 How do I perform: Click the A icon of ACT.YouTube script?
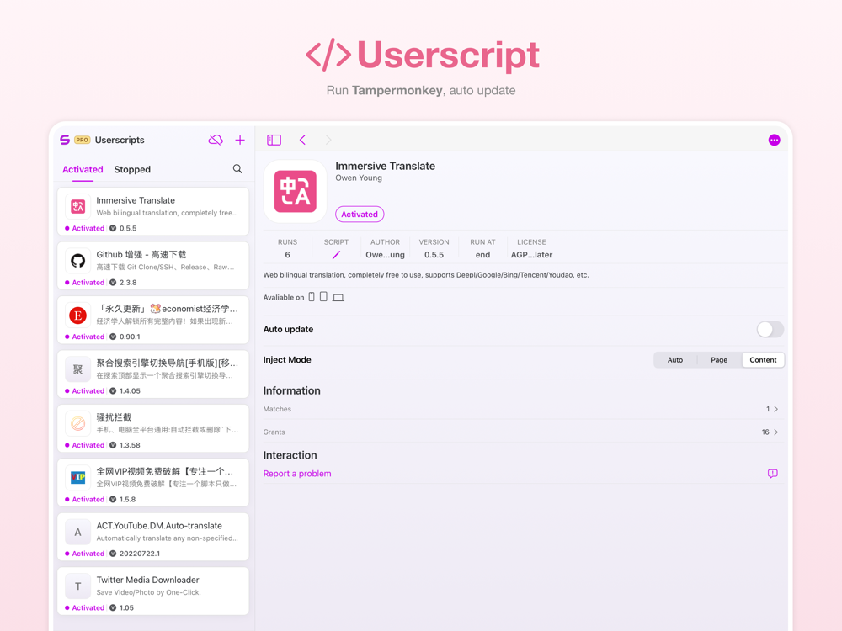point(77,532)
